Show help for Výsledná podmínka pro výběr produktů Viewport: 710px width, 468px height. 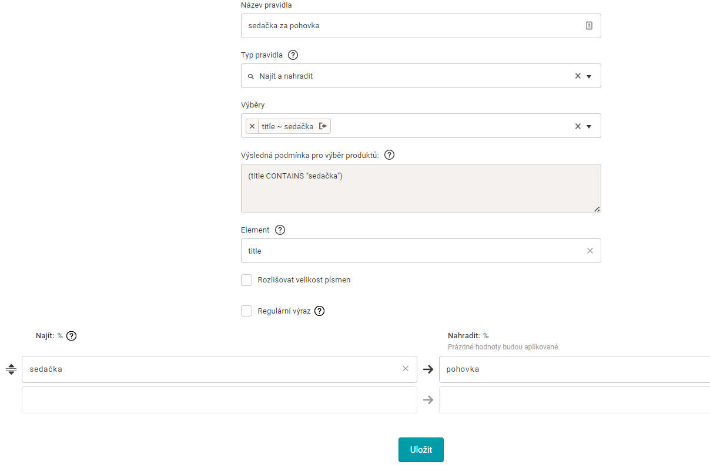point(389,155)
